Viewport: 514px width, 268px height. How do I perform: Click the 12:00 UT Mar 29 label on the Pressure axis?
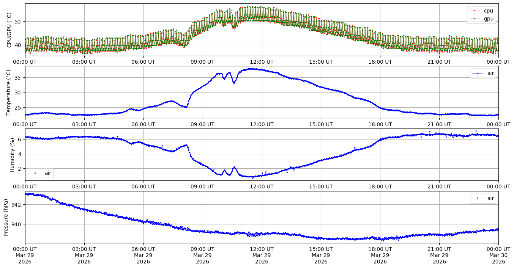(x=262, y=255)
